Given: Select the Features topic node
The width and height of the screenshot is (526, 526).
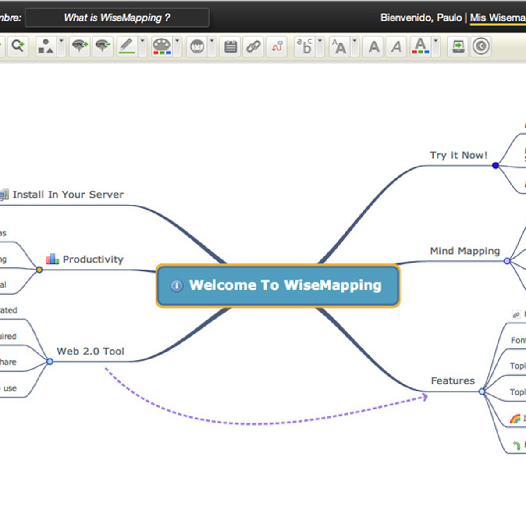Looking at the screenshot, I should (453, 380).
